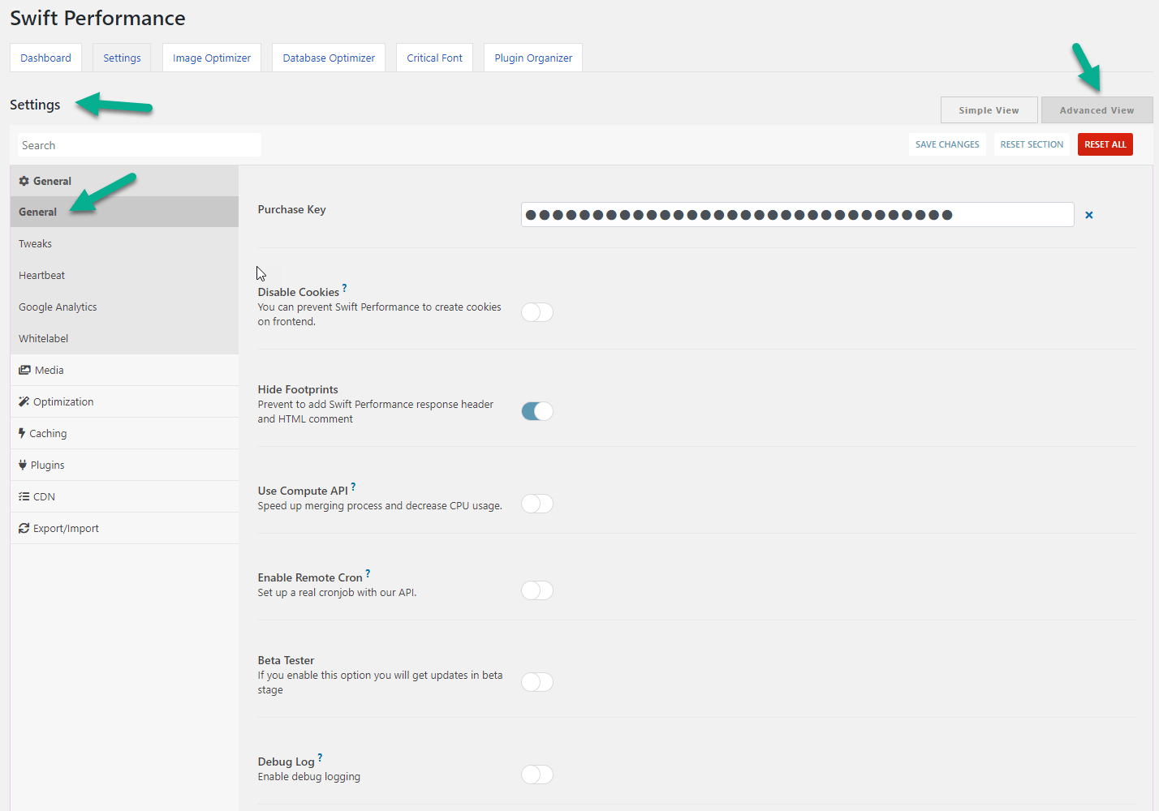Click the Media images icon in sidebar
Screen dimensions: 1159x811
(x=24, y=370)
